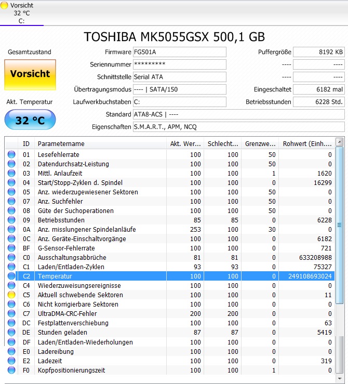
Task: Click the Eingeschaltet field 6182 mal
Action: tap(318, 89)
